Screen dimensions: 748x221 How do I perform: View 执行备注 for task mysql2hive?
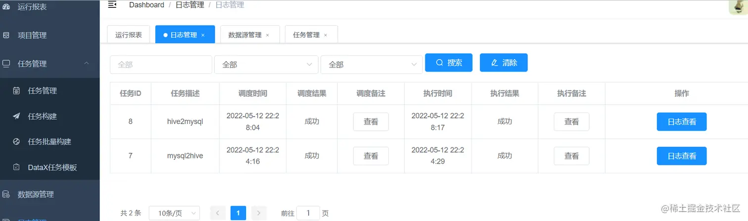571,156
